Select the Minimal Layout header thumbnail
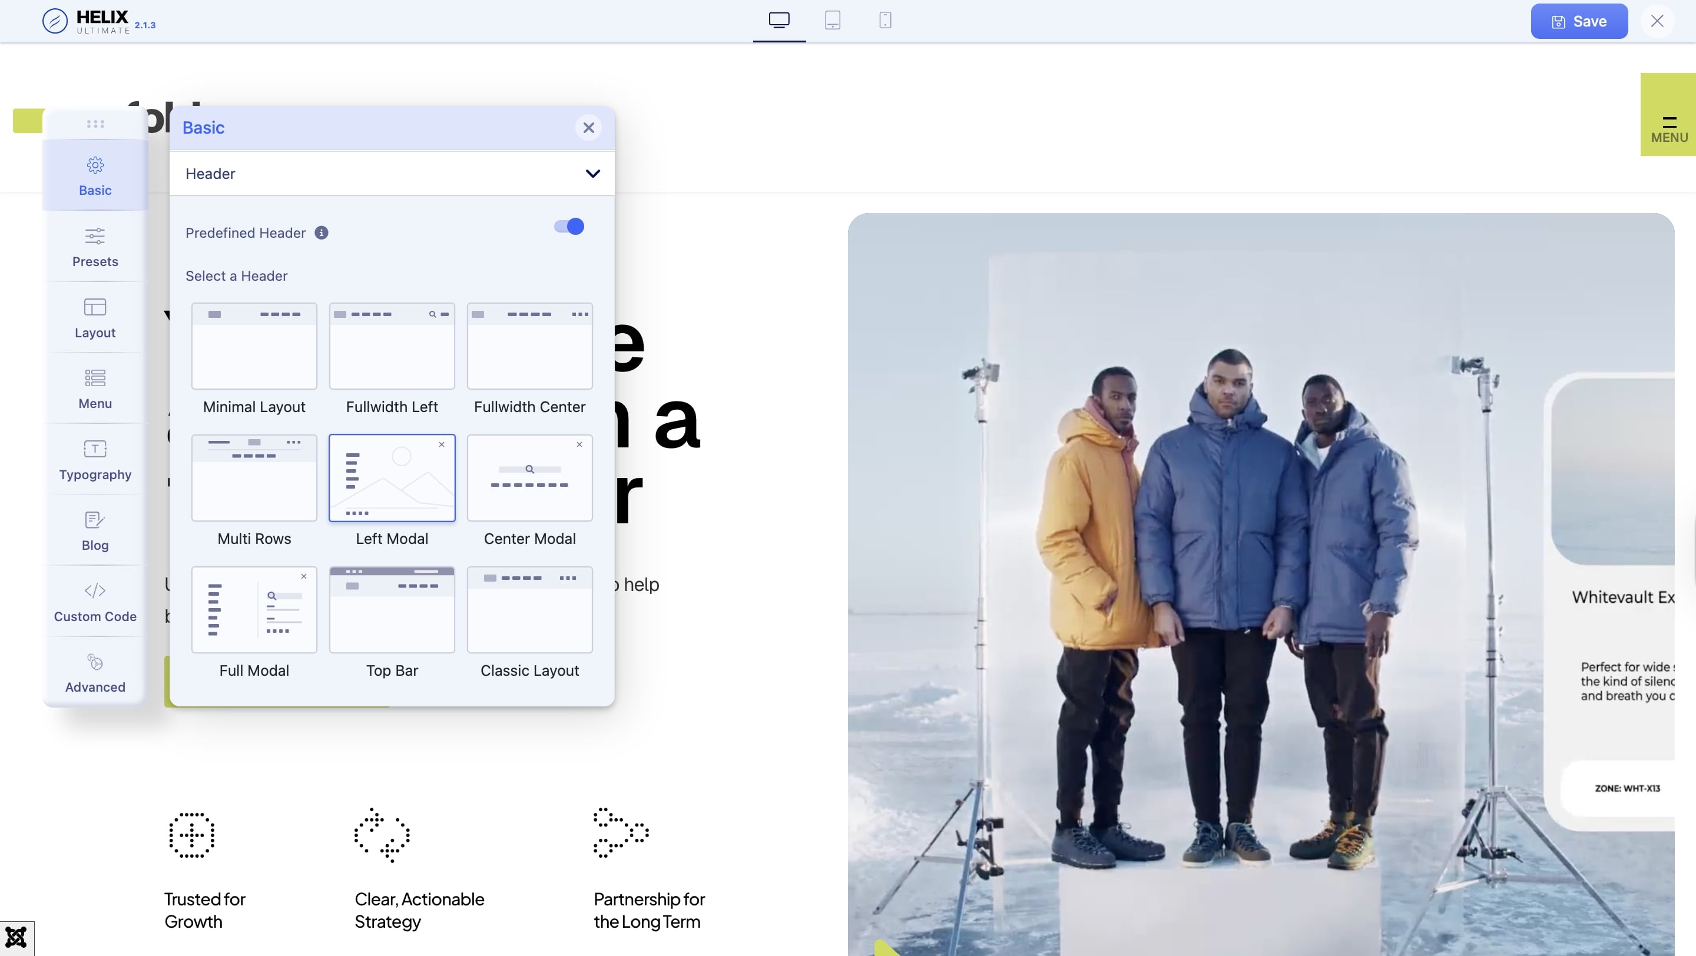The width and height of the screenshot is (1696, 956). tap(254, 346)
